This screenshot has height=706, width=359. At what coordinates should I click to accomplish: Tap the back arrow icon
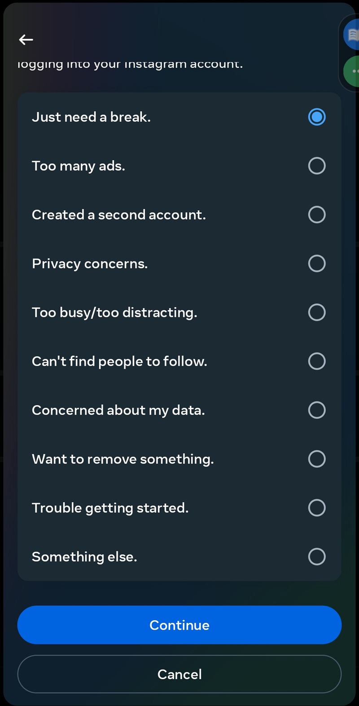pyautogui.click(x=26, y=40)
